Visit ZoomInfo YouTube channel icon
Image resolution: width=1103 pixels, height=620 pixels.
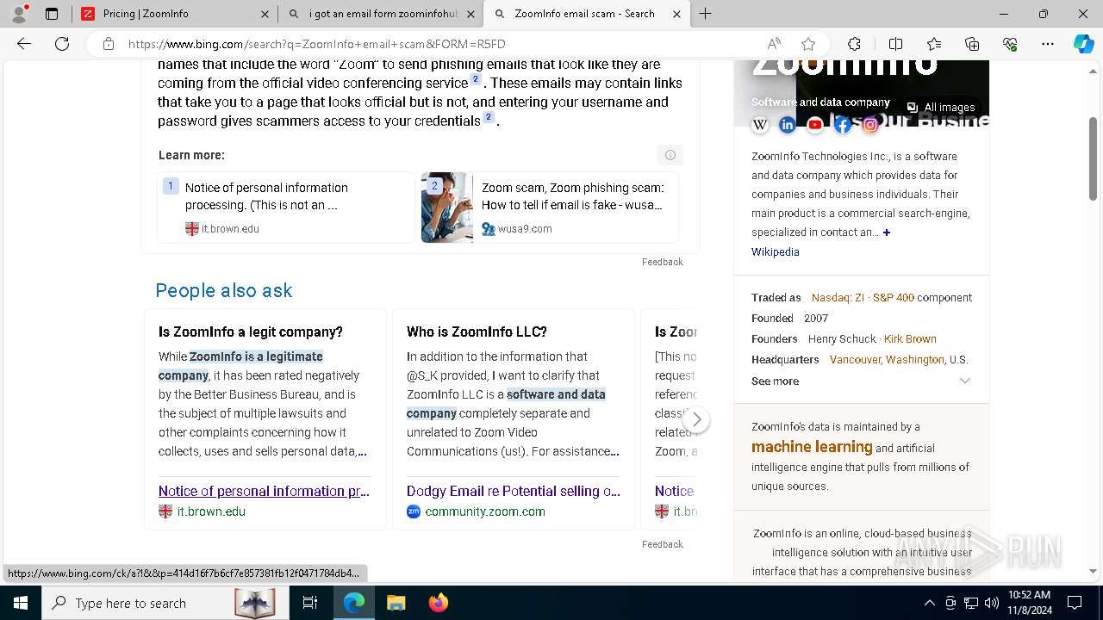[815, 125]
